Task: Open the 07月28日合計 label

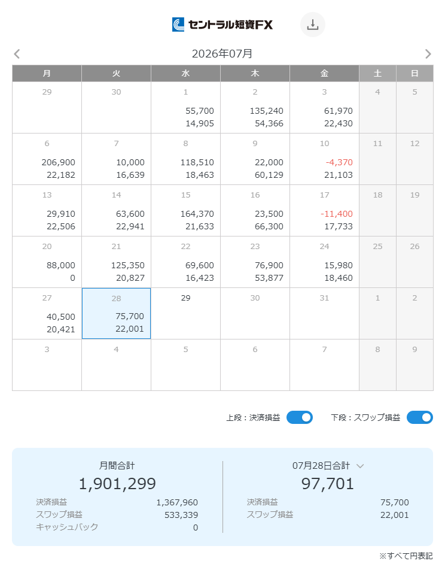Action: (321, 466)
